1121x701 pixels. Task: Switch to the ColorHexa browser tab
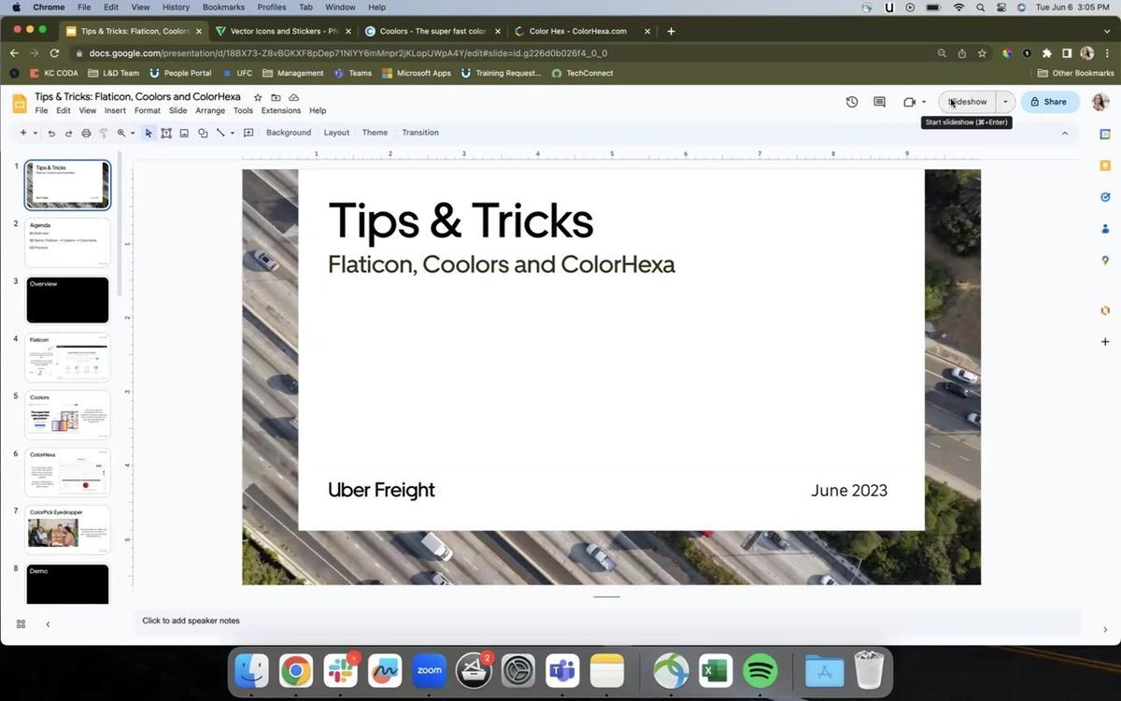pos(573,31)
